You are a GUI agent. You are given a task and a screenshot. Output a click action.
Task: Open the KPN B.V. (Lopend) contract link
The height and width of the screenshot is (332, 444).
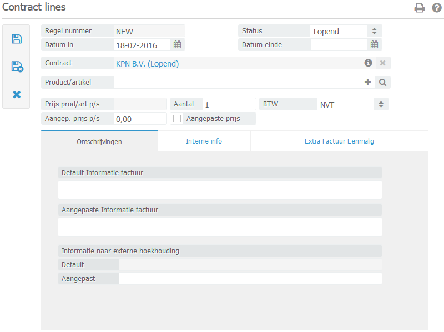[147, 64]
